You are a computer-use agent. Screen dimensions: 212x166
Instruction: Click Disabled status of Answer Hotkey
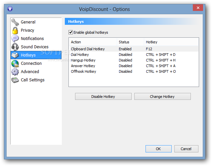tap(125, 66)
